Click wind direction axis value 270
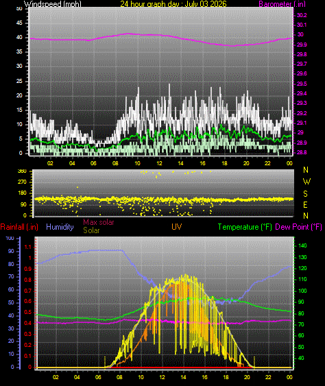325x386 pixels. click(22, 182)
